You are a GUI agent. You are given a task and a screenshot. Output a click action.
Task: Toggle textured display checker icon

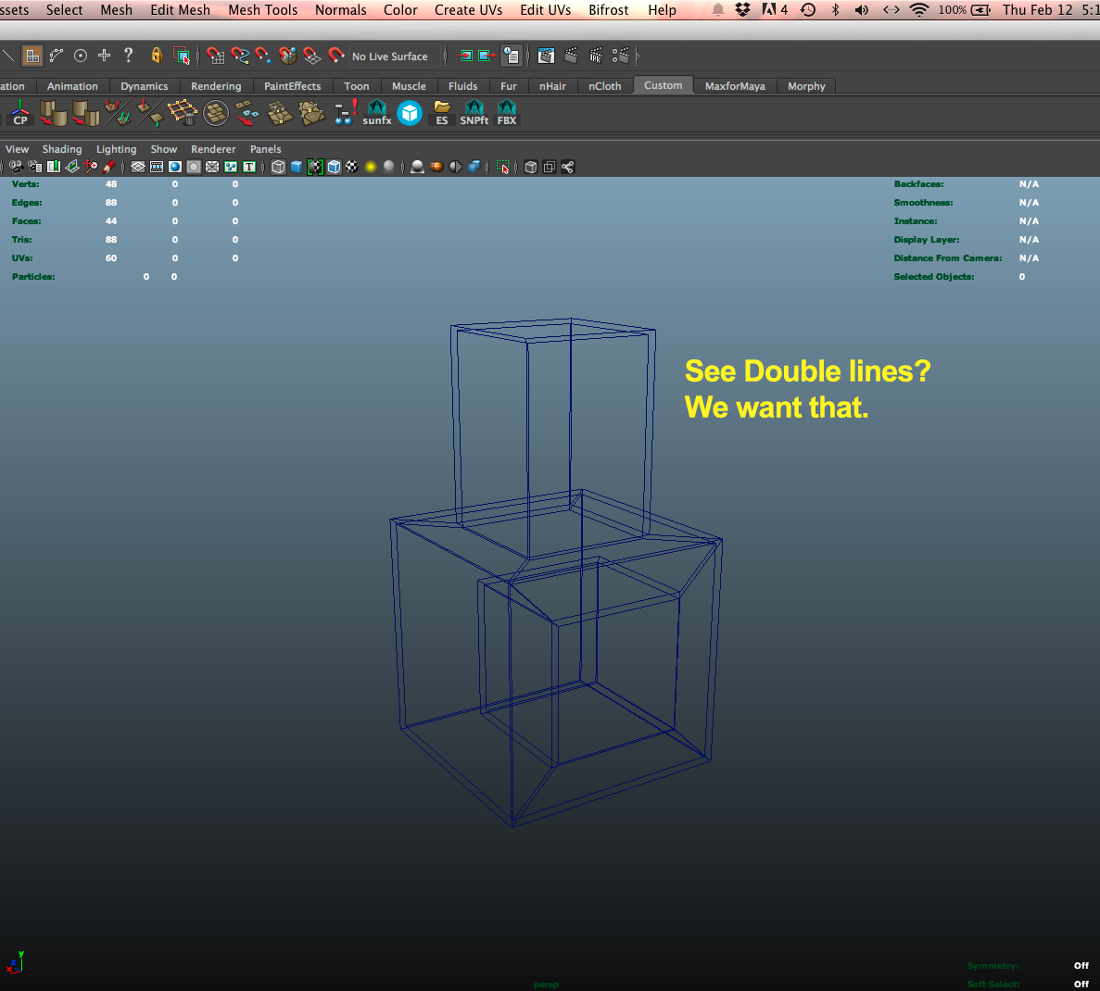pyautogui.click(x=352, y=167)
